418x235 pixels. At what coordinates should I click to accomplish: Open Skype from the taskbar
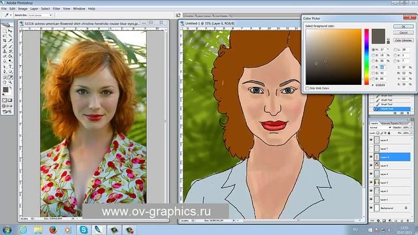[84, 230]
